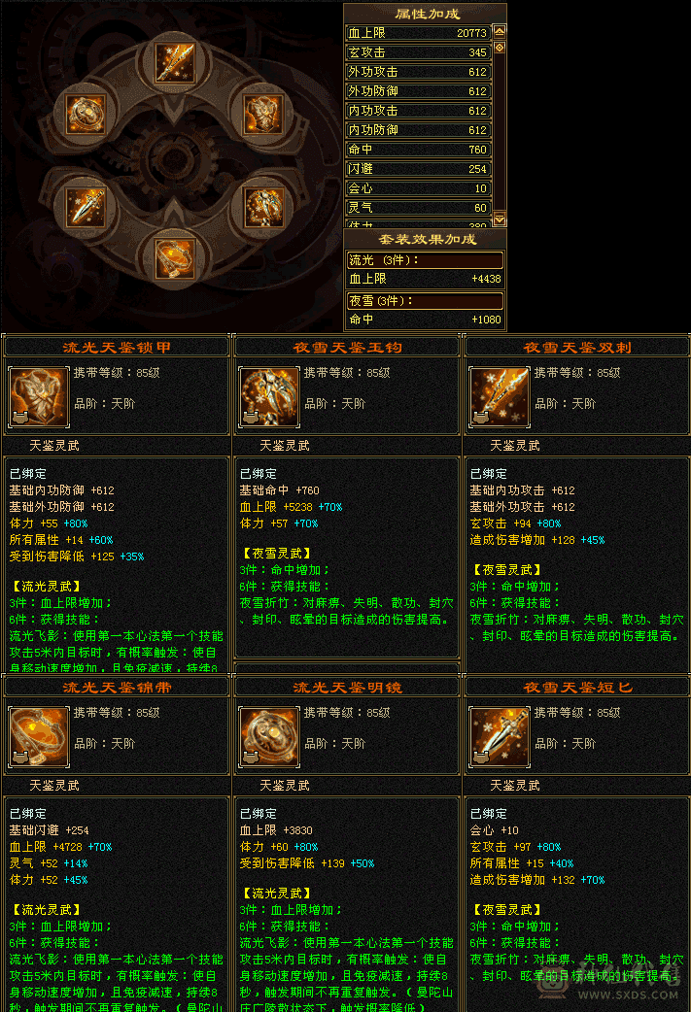The image size is (691, 1012).
Task: Click the 夜雪天鉴玉钩 item thumbnail
Action: click(x=268, y=397)
